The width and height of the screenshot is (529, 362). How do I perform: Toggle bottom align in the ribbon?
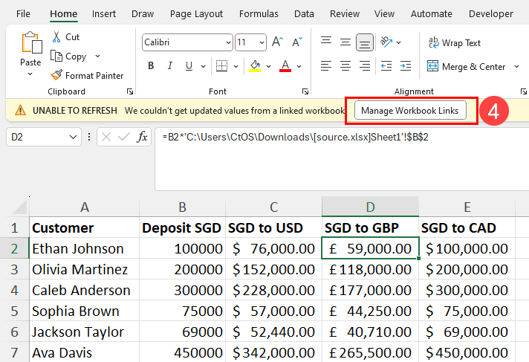(x=365, y=42)
